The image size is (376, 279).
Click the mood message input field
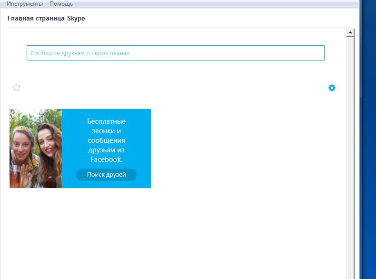coord(175,53)
